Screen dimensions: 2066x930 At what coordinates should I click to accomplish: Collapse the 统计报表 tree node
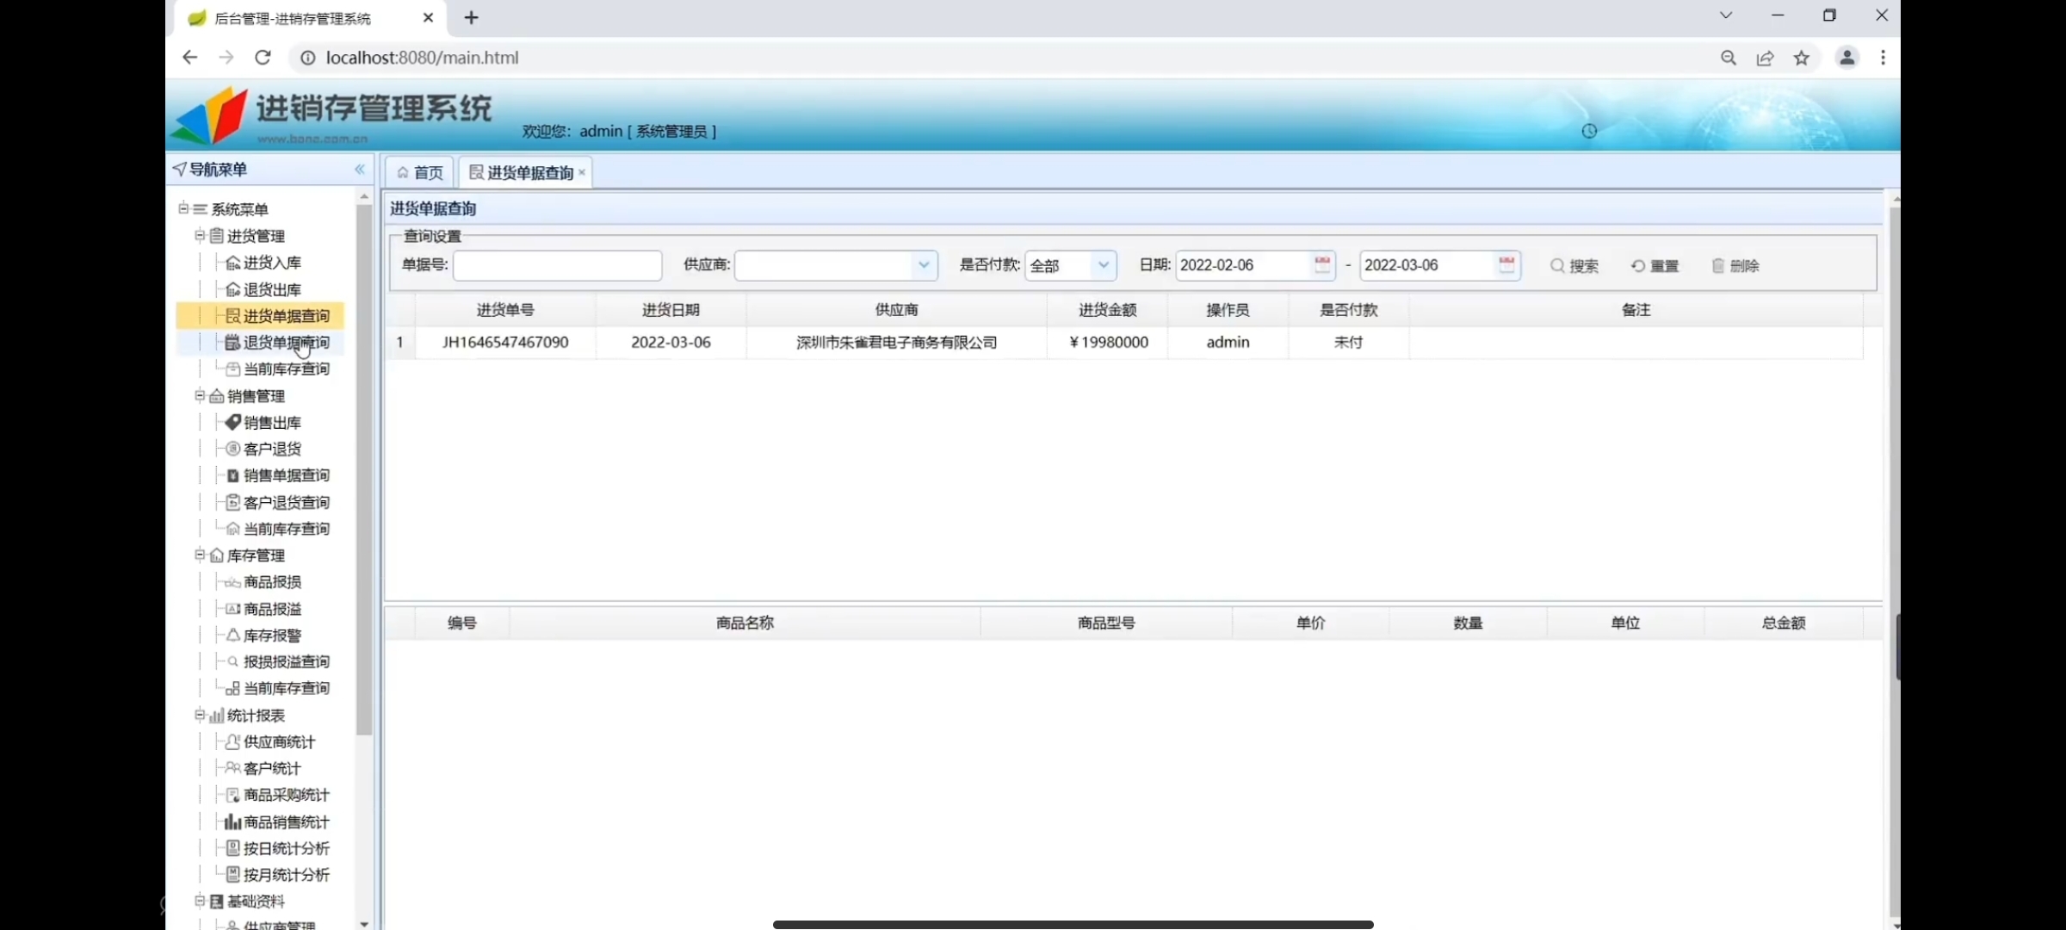coord(200,715)
